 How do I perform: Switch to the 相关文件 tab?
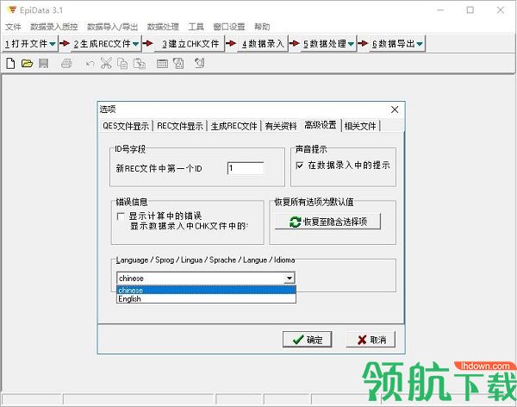360,126
